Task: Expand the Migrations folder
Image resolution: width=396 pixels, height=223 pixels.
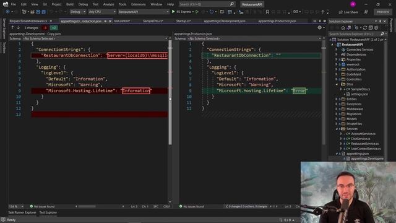Action: [x=337, y=114]
